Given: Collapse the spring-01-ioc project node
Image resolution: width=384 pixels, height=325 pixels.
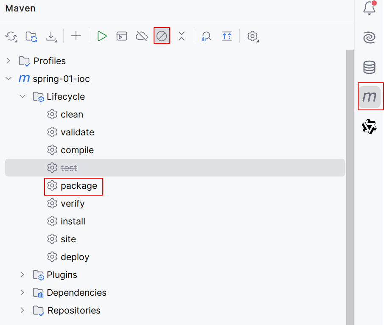Looking at the screenshot, I should coord(8,78).
